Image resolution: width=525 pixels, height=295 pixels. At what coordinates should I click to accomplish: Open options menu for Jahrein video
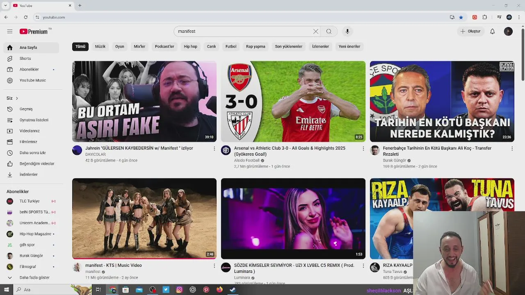[214, 149]
